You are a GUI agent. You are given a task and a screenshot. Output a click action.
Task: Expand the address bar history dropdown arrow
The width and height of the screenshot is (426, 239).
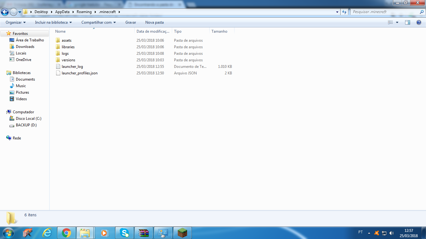[x=337, y=12]
